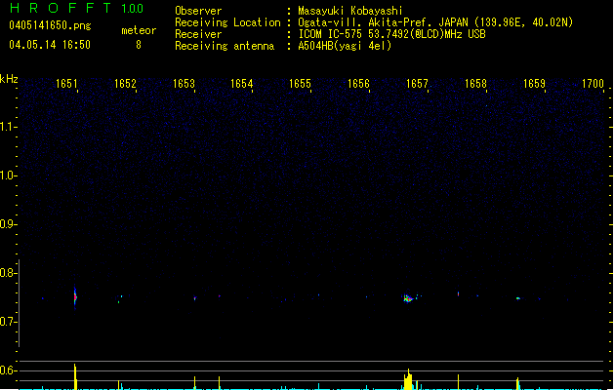This screenshot has width=614, height=390.
Task: Click the kHz axis unit label
Action: tap(9, 79)
